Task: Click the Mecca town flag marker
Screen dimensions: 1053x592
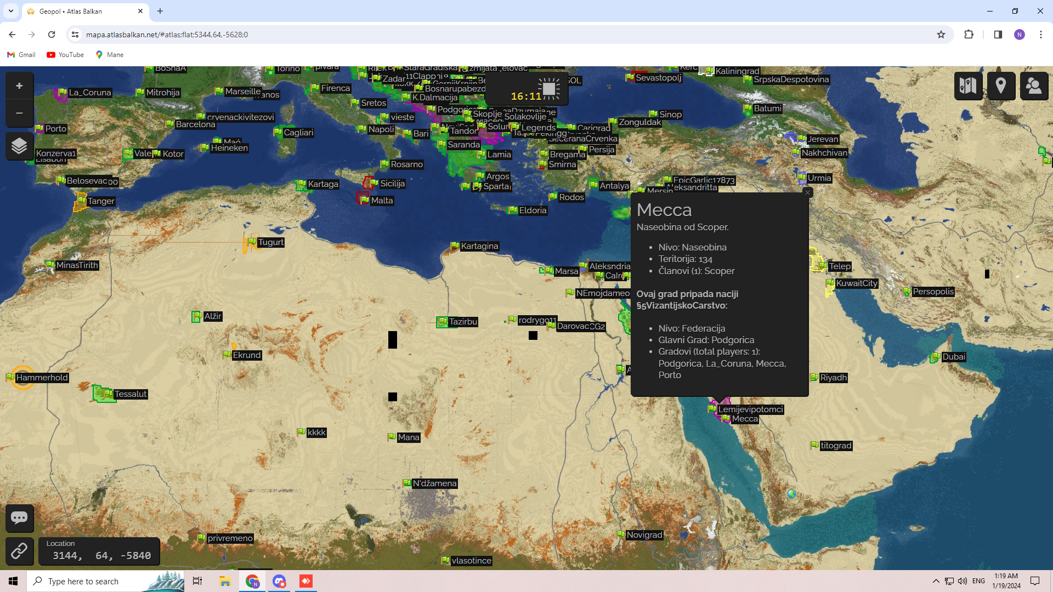Action: point(726,419)
